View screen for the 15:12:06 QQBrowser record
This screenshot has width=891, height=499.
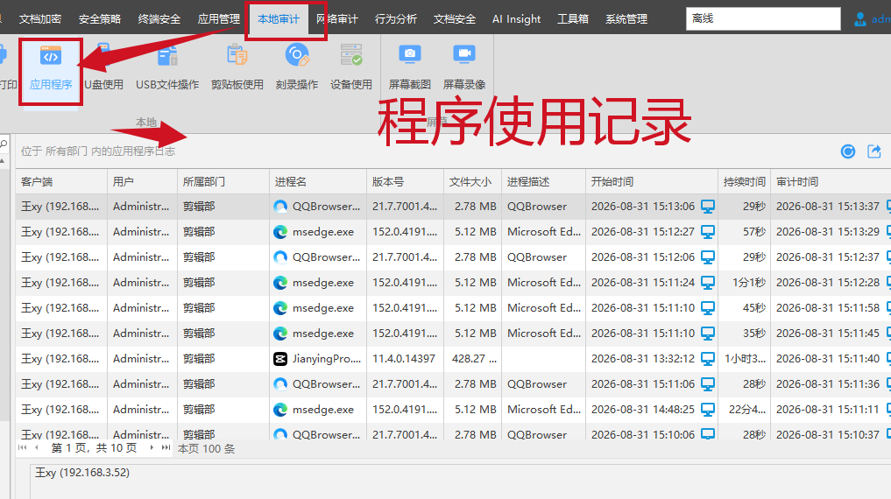(x=708, y=257)
